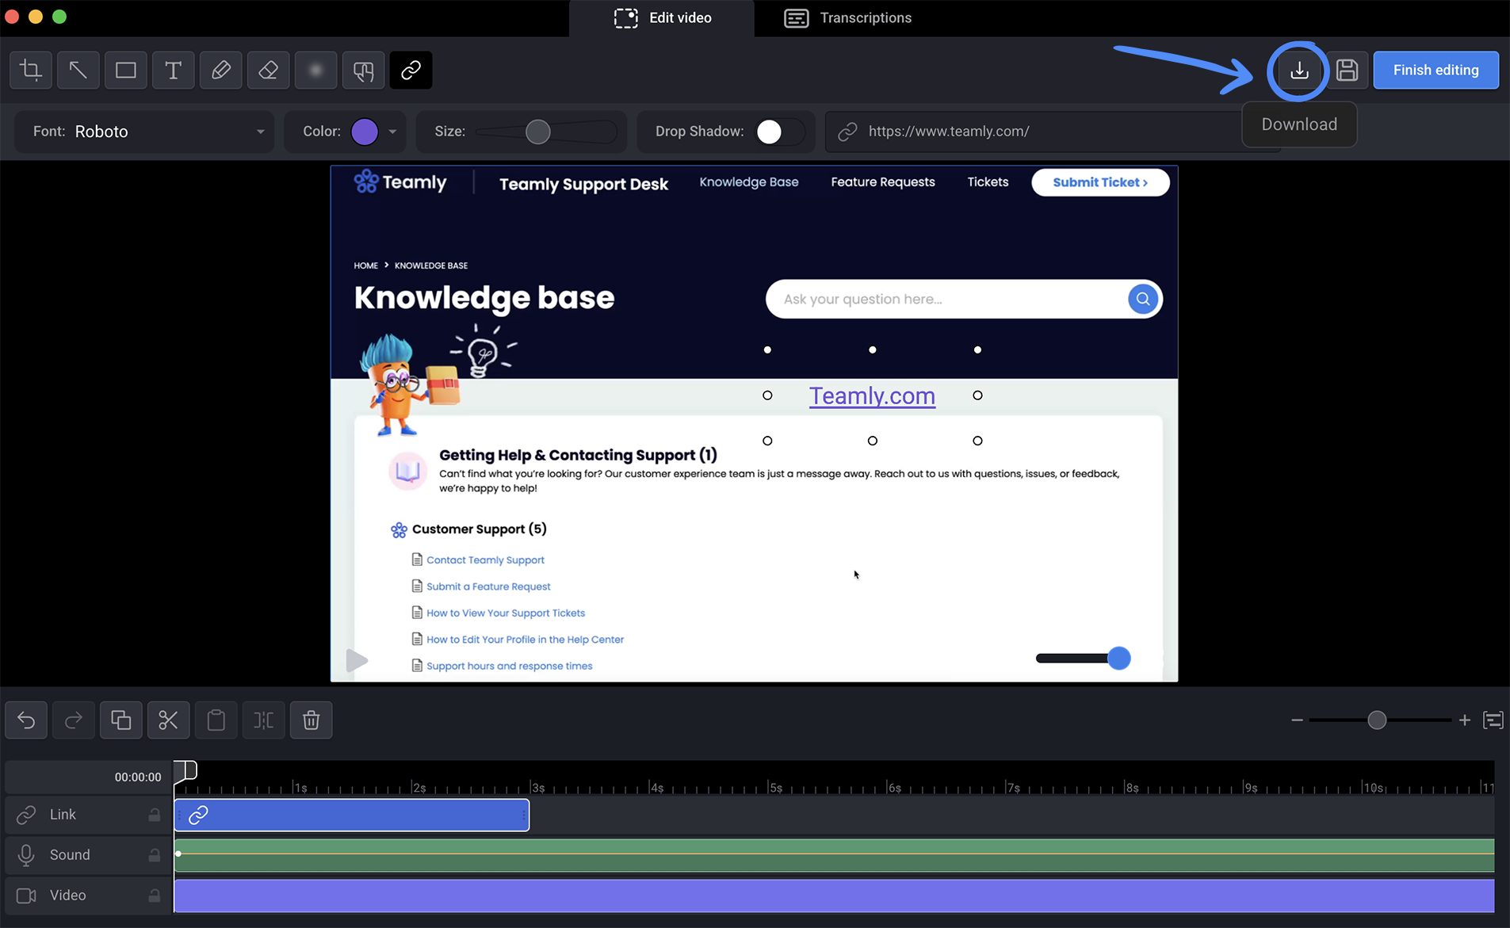Click the blue search icon in preview
The image size is (1510, 928).
pos(1142,299)
